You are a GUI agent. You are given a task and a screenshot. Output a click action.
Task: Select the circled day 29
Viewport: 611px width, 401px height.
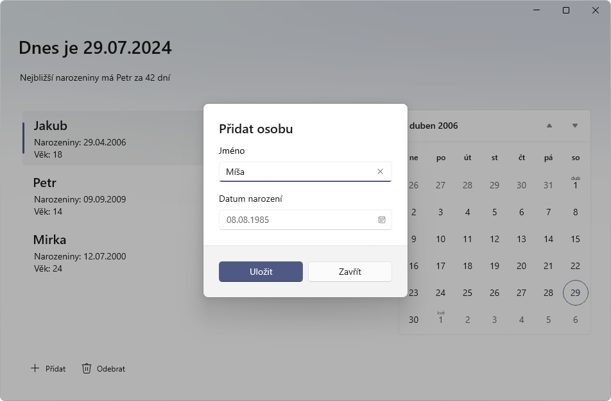click(575, 293)
